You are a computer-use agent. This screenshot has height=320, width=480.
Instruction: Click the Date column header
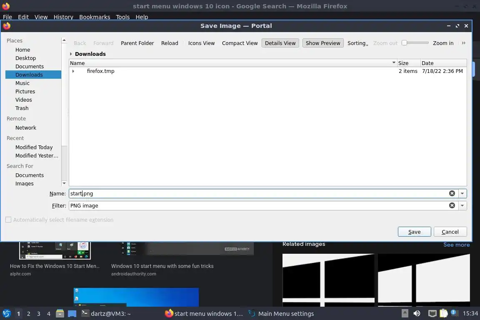(x=443, y=63)
